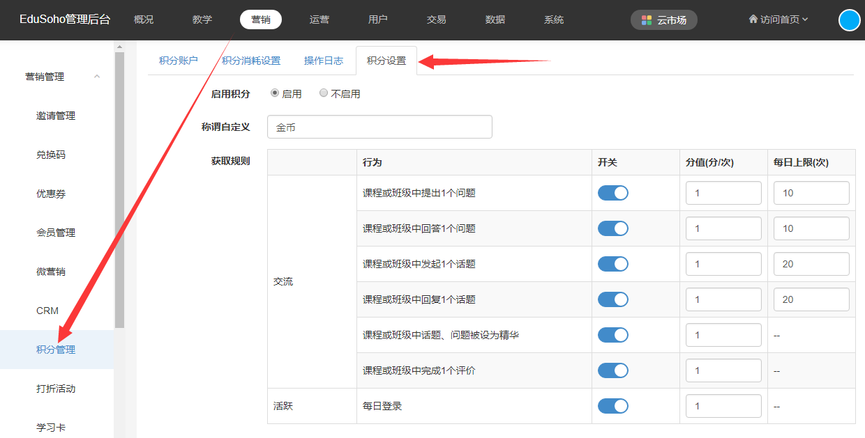This screenshot has width=865, height=438.
Task: Click the 称谓自定义 text field
Action: tap(379, 127)
